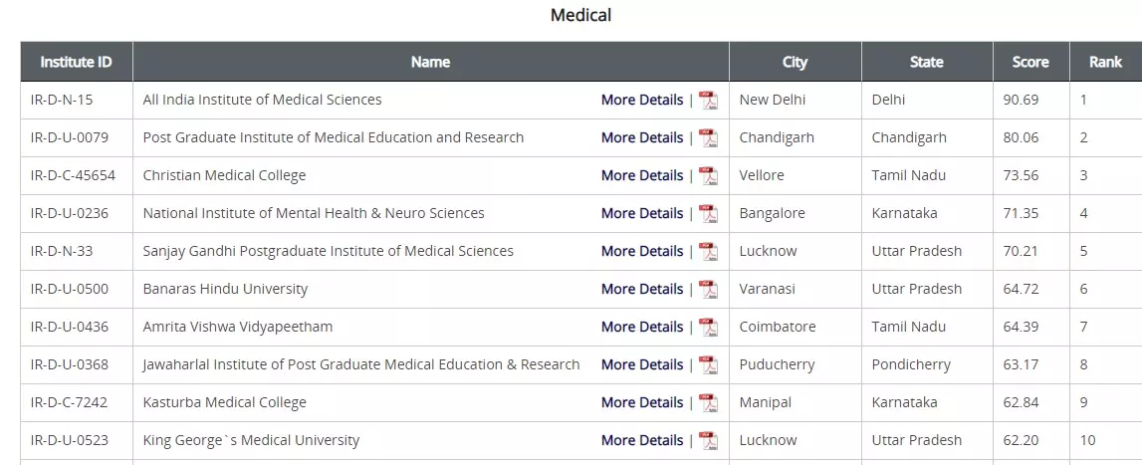This screenshot has width=1142, height=465.
Task: Select the Institute ID column header
Action: (77, 62)
